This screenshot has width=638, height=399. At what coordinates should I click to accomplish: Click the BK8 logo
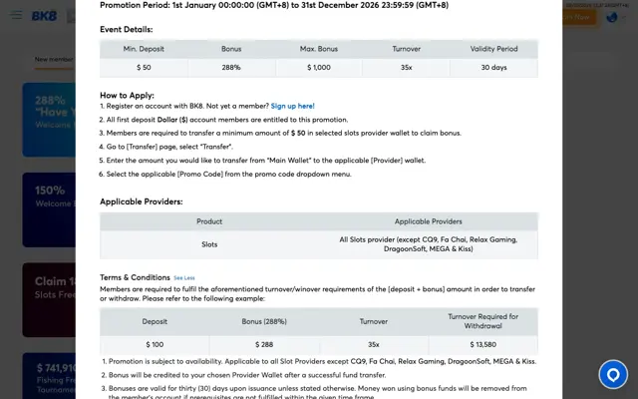tap(44, 16)
